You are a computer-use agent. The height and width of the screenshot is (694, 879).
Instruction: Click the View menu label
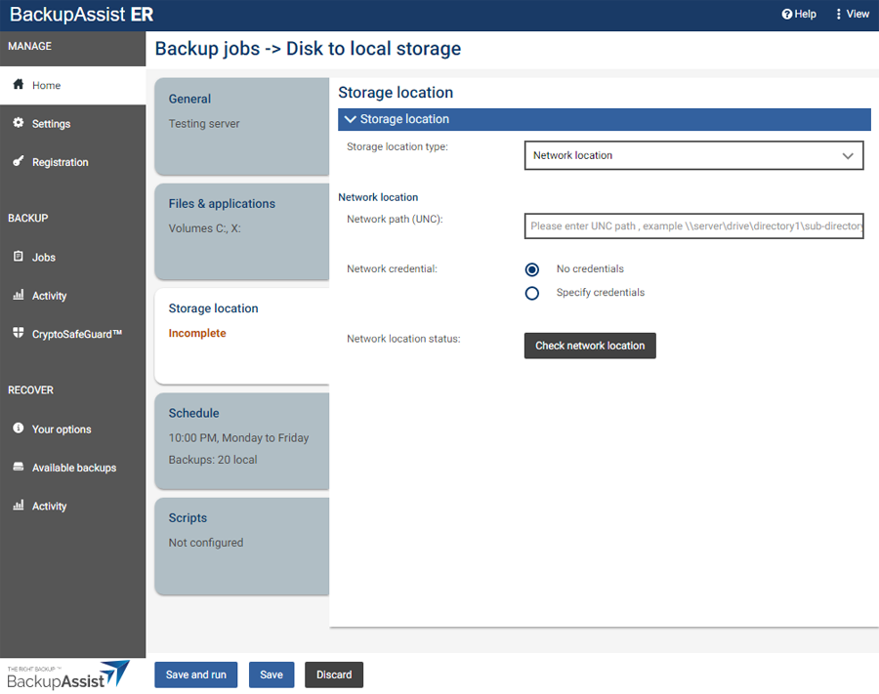pyautogui.click(x=858, y=14)
